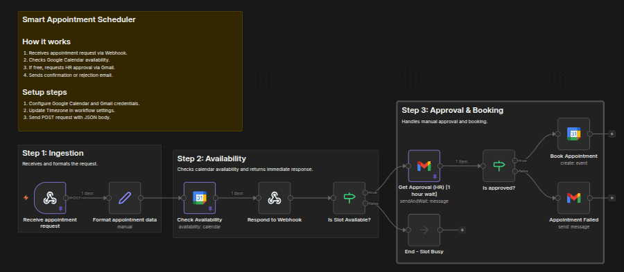Image resolution: width=624 pixels, height=272 pixels.
Task: Select the Is Slot Available? node
Action: (349, 198)
